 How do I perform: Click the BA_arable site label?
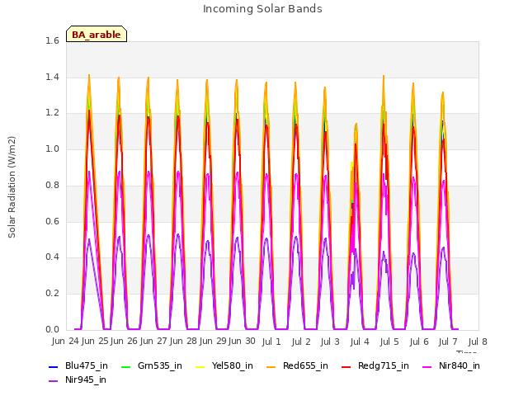(x=97, y=34)
